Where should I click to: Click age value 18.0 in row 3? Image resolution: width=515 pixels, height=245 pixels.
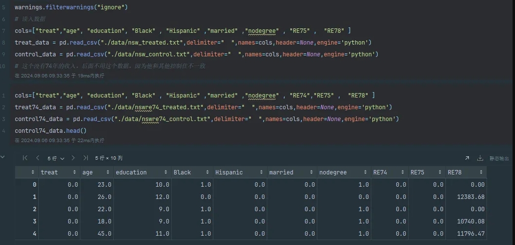(x=104, y=221)
